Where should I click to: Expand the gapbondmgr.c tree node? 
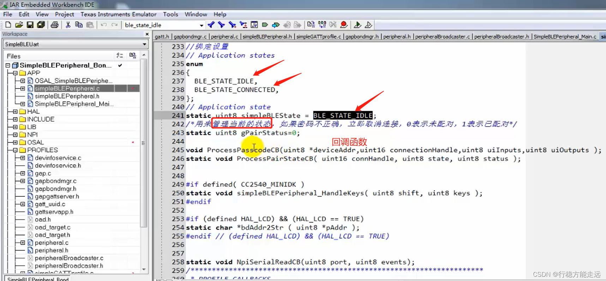[23, 181]
